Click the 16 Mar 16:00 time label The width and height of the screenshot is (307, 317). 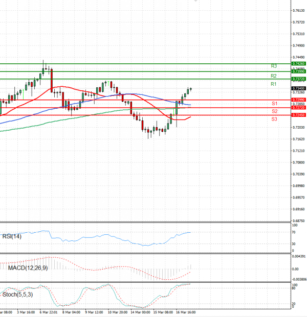pos(185,311)
